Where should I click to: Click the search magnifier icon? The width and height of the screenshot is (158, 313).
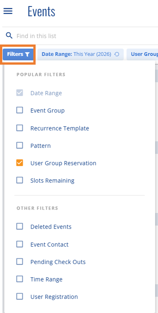[x=9, y=35]
